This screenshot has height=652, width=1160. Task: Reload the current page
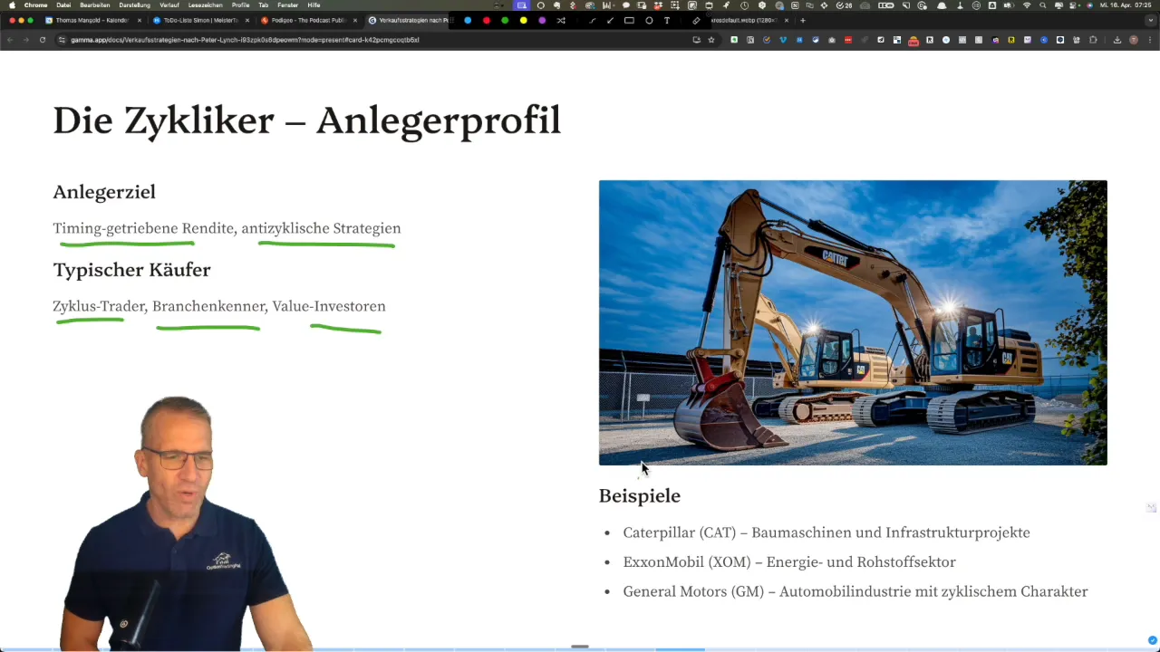coord(42,40)
